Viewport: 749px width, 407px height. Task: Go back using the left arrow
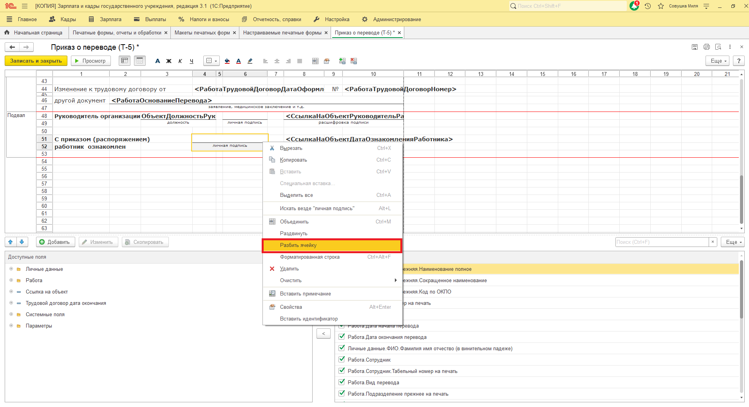(x=12, y=47)
